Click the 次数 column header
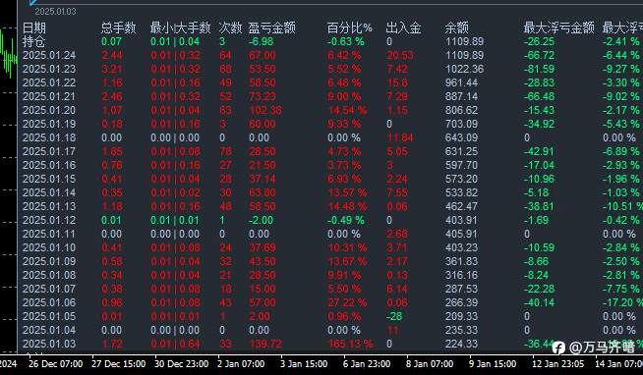 tap(230, 27)
